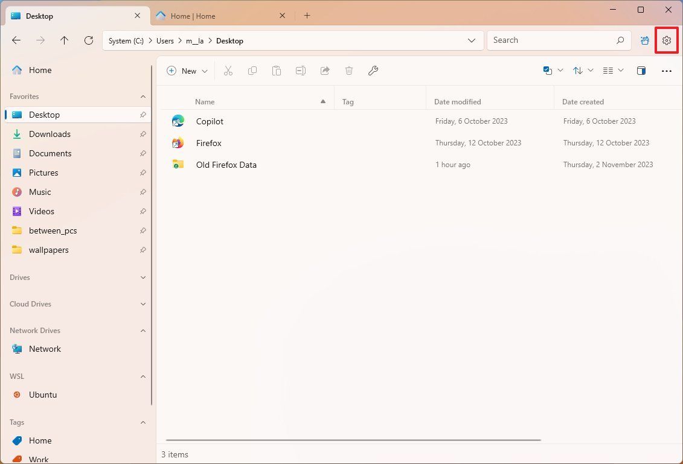Click the Delete trash icon
The width and height of the screenshot is (683, 464).
click(x=349, y=71)
